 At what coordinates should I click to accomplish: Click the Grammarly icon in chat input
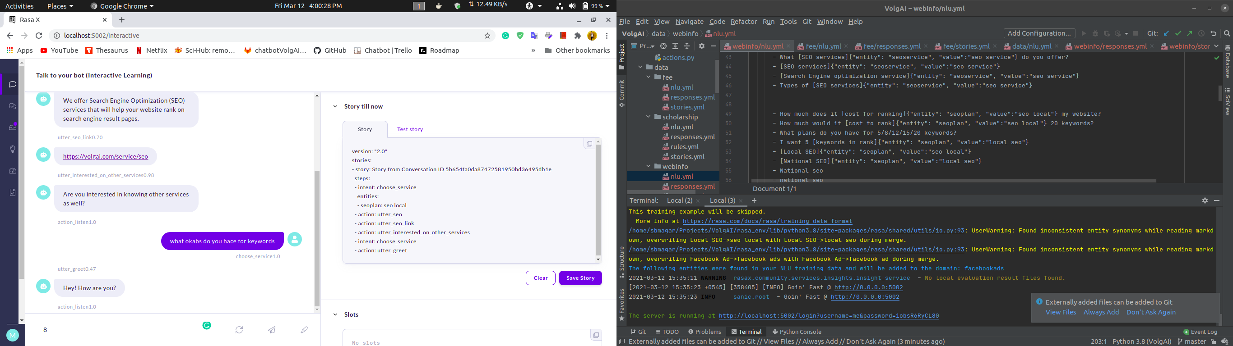[x=207, y=325]
